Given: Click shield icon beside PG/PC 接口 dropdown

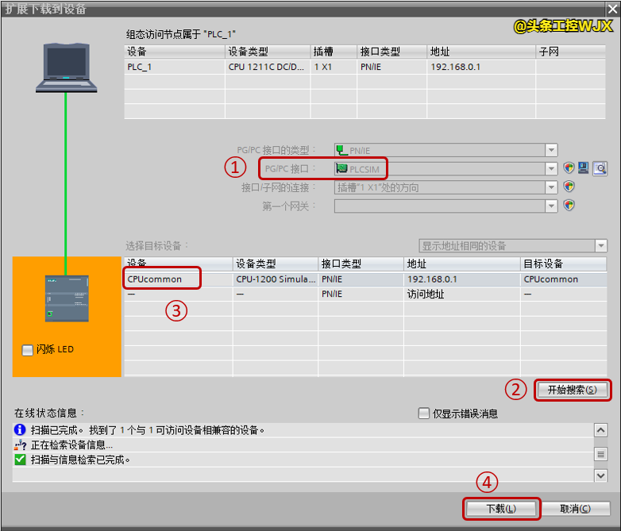Looking at the screenshot, I should 569,168.
